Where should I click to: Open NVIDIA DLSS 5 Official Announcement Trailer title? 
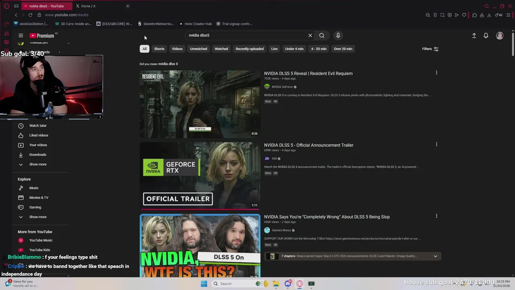[309, 145]
